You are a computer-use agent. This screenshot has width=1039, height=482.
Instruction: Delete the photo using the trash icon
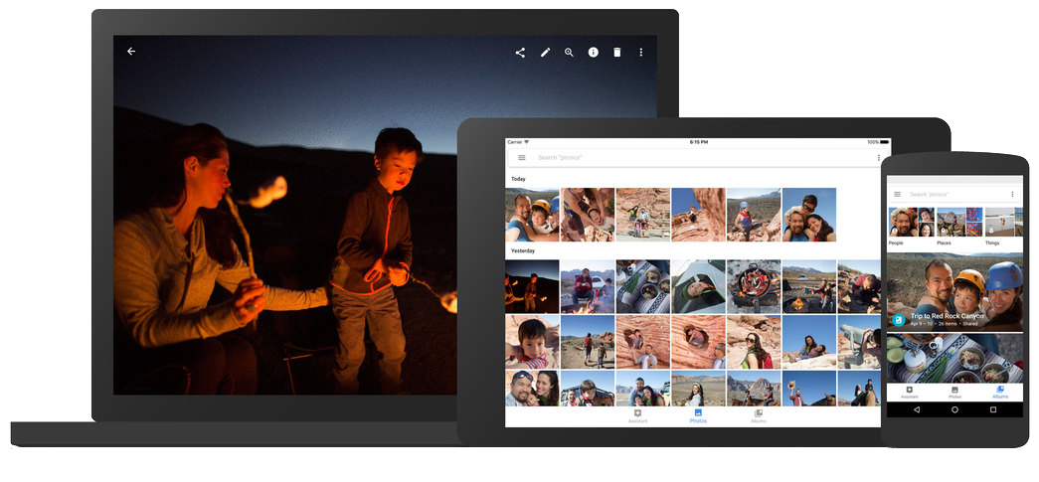pyautogui.click(x=617, y=53)
